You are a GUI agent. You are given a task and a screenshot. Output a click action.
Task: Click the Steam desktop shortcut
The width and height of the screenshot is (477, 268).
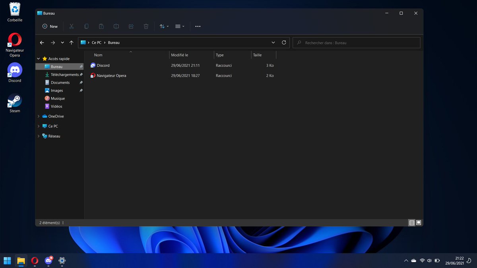pyautogui.click(x=15, y=103)
